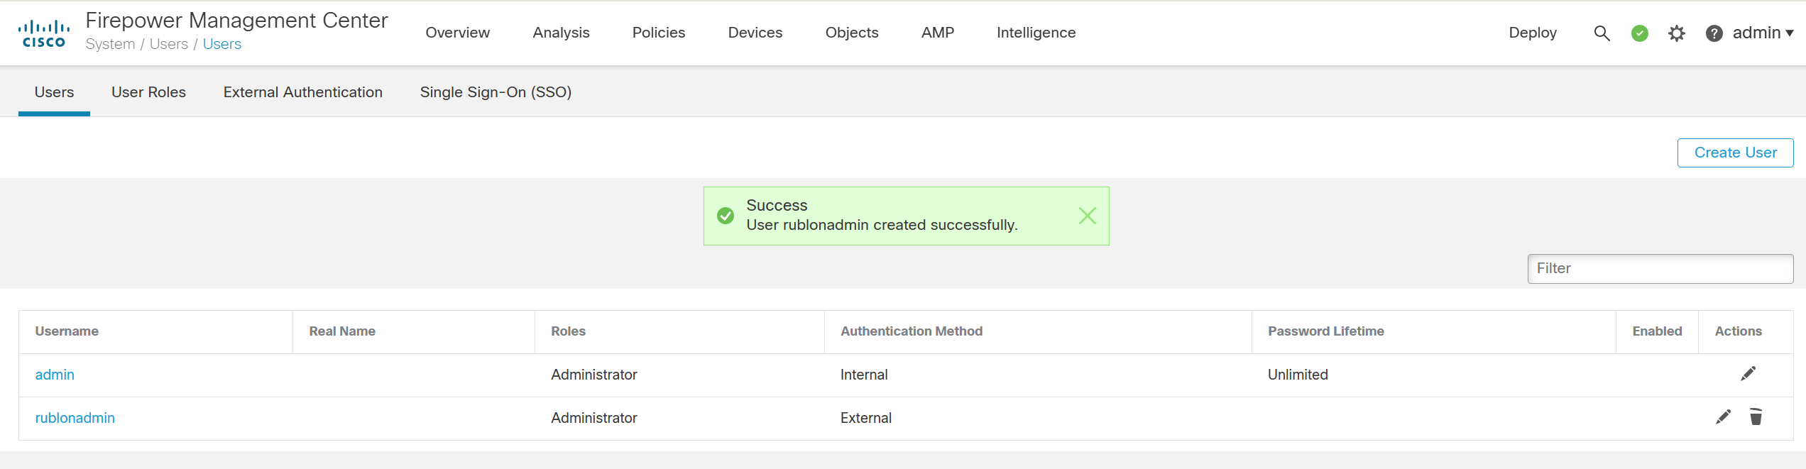The height and width of the screenshot is (469, 1806).
Task: Open the admin username link in table
Action: coord(55,375)
